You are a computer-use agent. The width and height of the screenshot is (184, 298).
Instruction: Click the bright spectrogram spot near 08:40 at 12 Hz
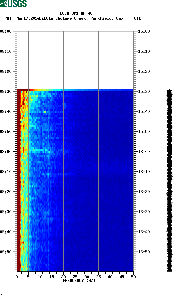(x=45, y=112)
